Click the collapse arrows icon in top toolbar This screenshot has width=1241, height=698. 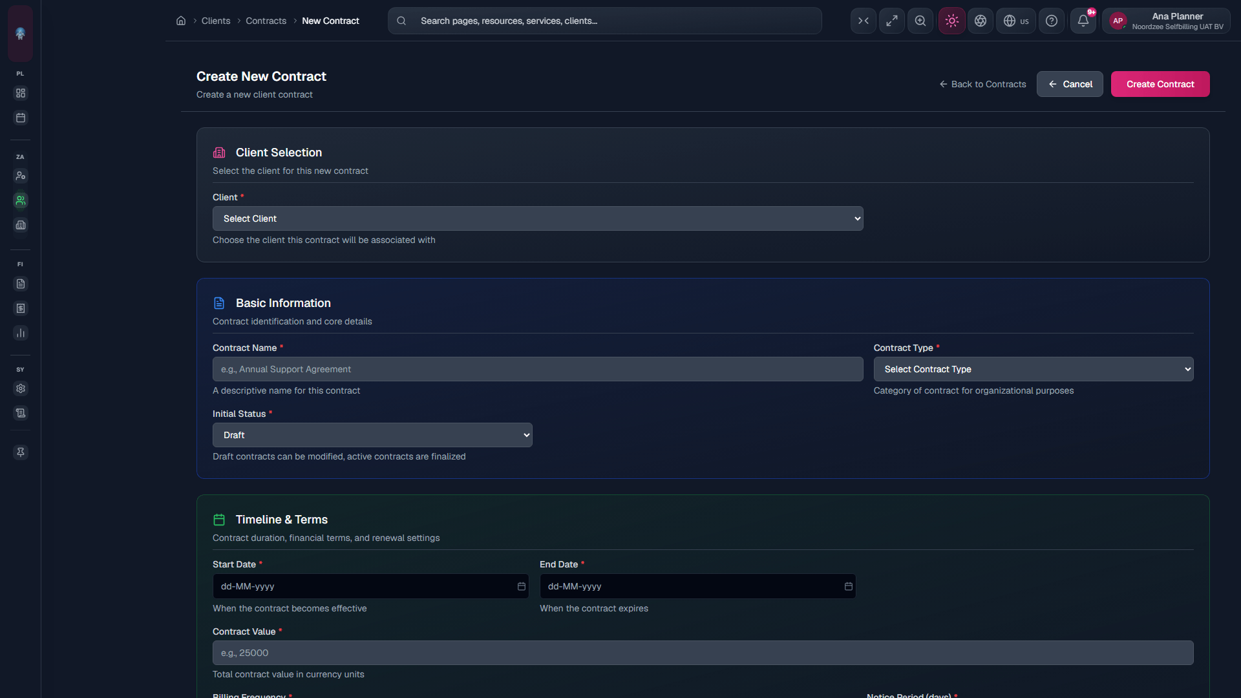click(864, 21)
